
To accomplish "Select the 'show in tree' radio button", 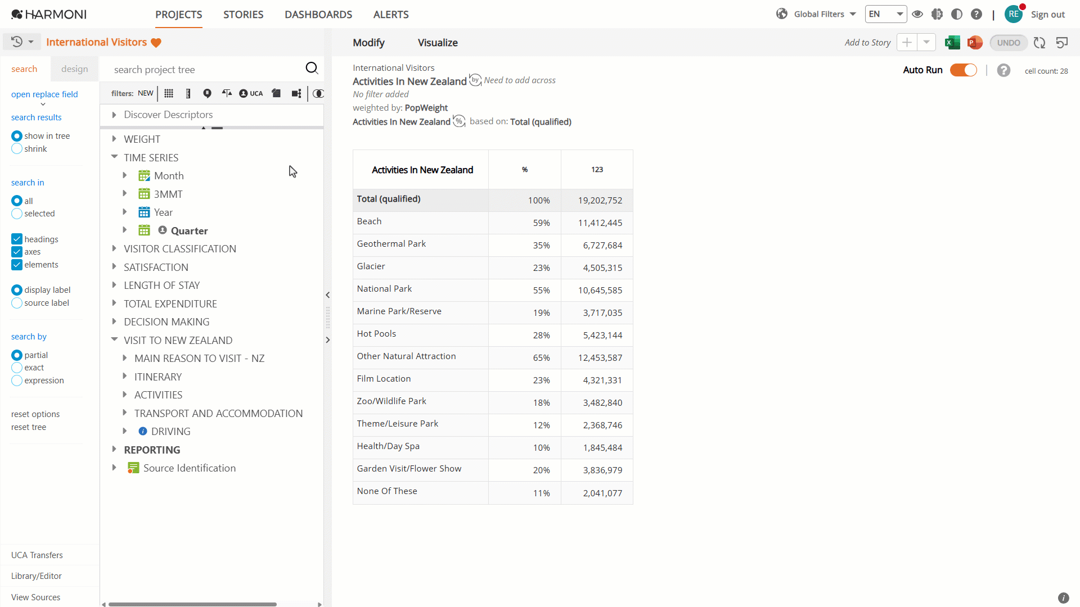I will (17, 136).
